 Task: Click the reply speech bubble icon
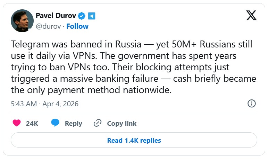coord(55,123)
